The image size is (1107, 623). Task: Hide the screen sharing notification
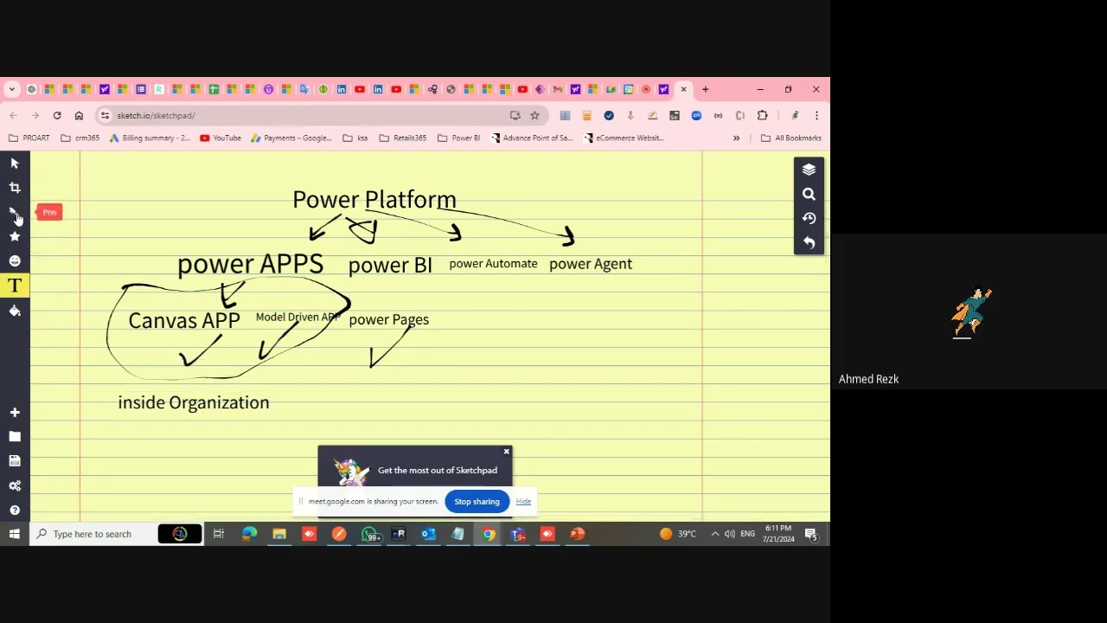coord(523,502)
